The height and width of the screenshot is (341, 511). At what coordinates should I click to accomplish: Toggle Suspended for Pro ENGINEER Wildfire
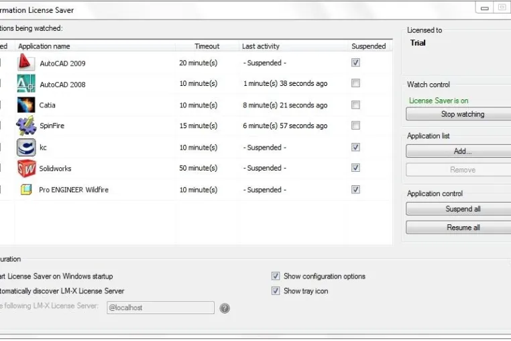pyautogui.click(x=355, y=189)
